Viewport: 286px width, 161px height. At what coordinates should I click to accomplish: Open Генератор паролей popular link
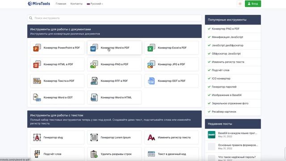[224, 87]
